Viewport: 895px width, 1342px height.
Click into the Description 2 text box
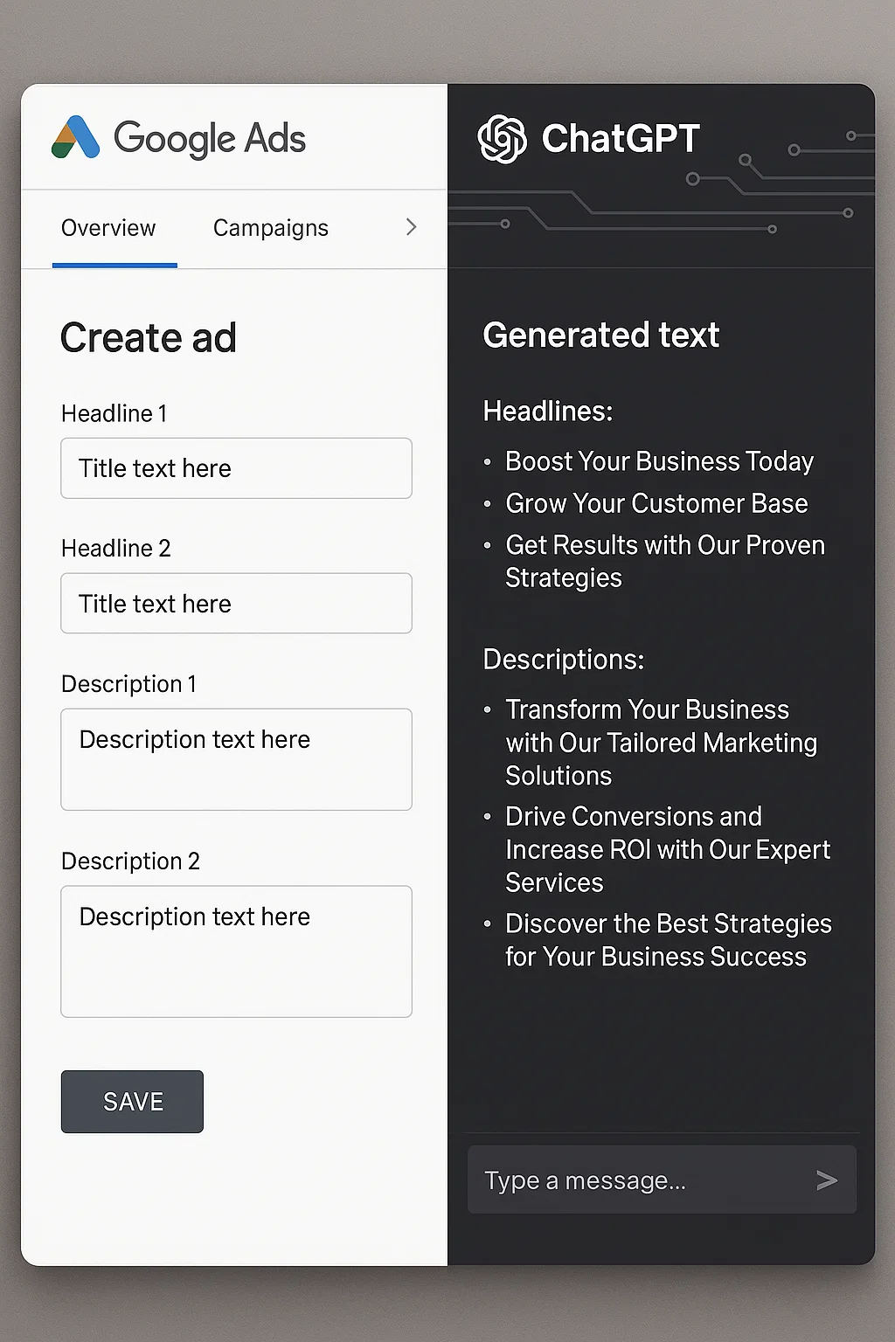(x=236, y=951)
